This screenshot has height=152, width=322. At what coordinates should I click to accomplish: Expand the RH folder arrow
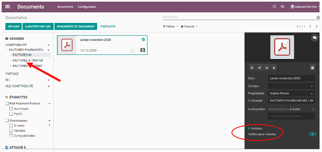(48, 80)
